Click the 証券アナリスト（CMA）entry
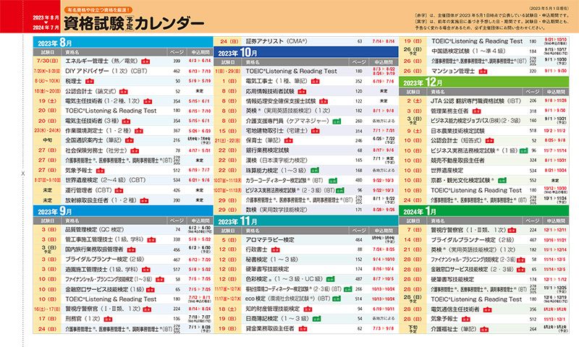This screenshot has width=579, height=347. [276, 41]
